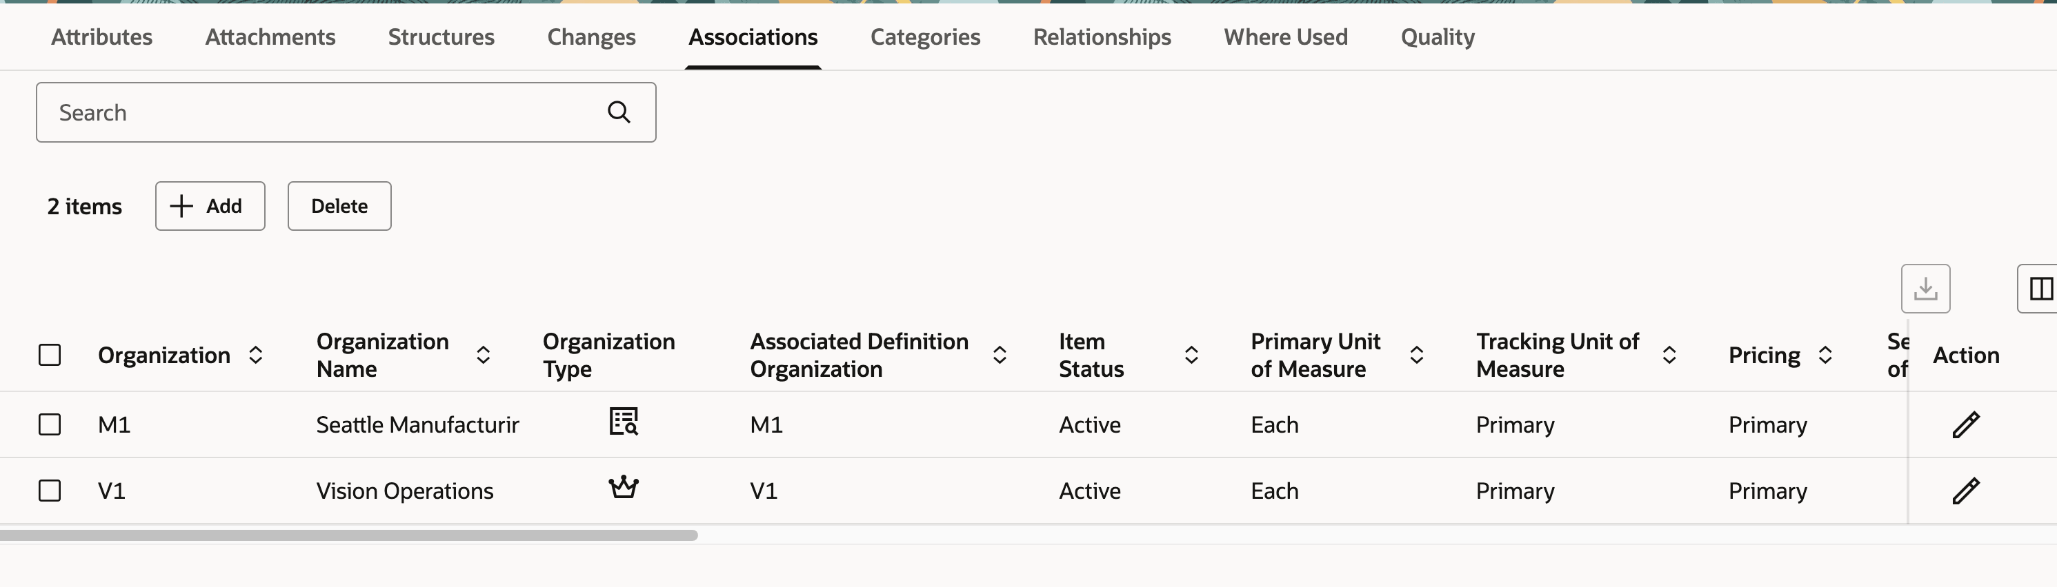Click the M1 organization type icon
The image size is (2057, 587).
click(624, 421)
